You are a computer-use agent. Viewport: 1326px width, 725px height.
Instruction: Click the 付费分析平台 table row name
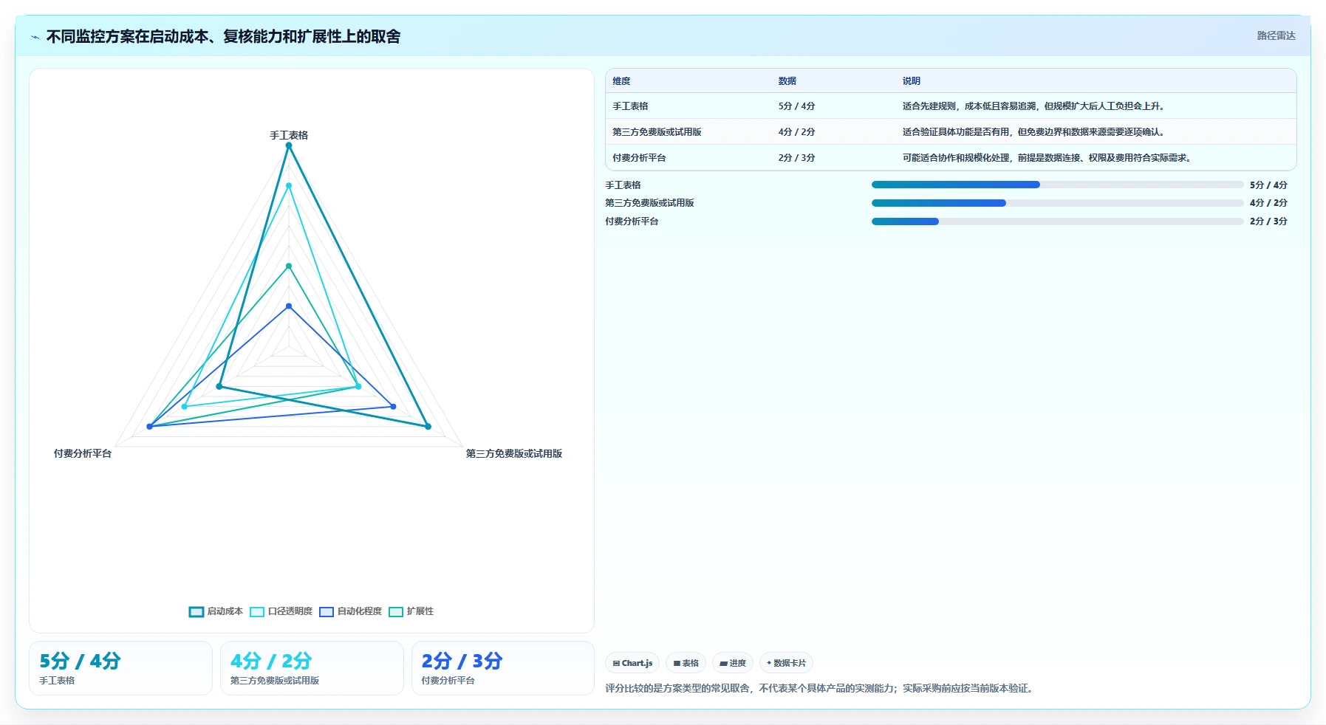[639, 158]
